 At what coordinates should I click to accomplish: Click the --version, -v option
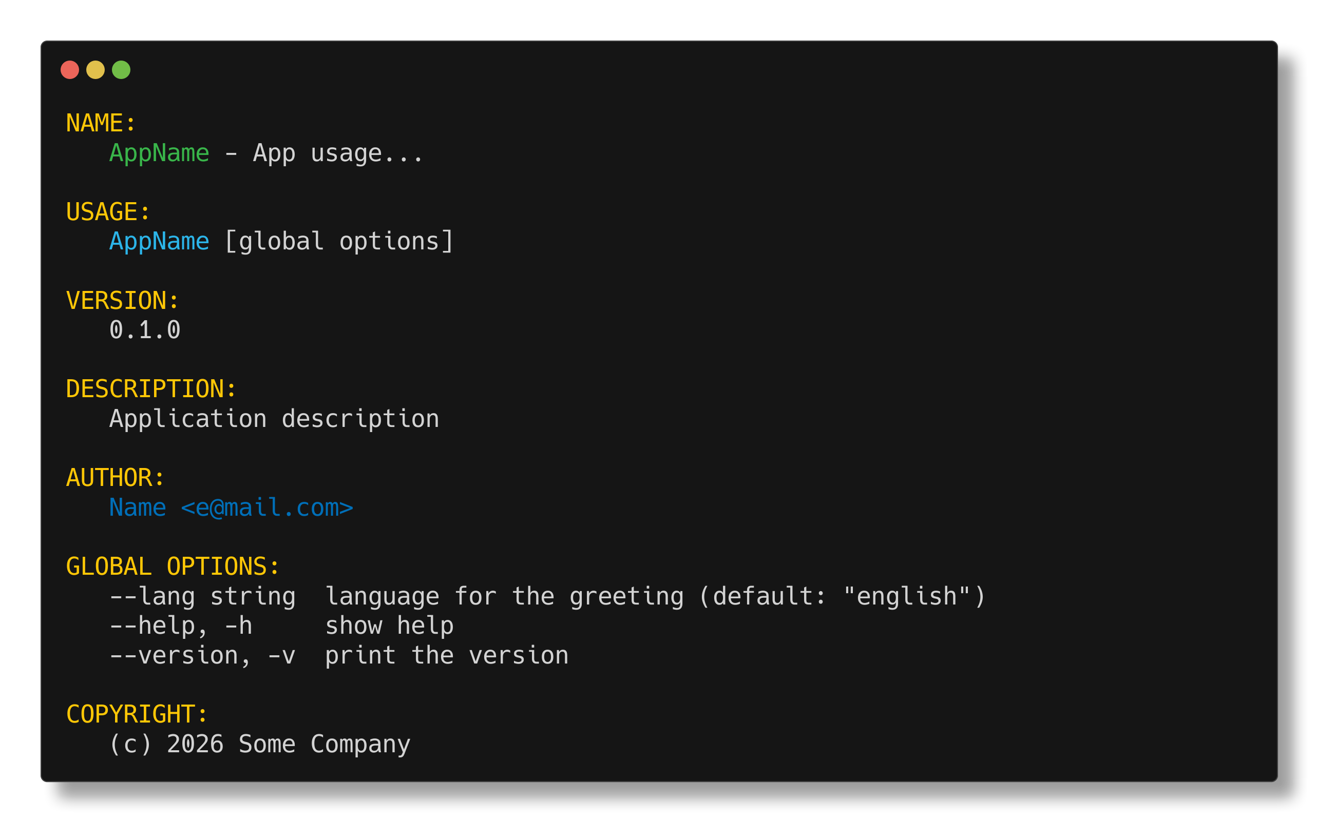202,656
